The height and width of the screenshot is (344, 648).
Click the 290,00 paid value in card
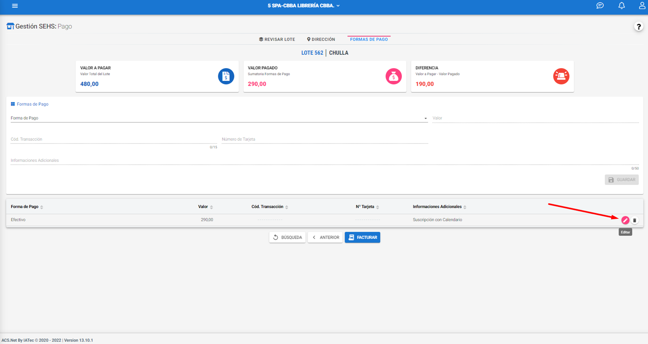point(257,84)
